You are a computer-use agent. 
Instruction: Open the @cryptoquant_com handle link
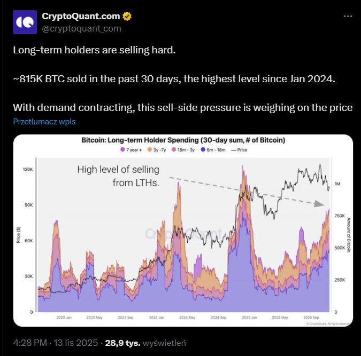tap(81, 28)
